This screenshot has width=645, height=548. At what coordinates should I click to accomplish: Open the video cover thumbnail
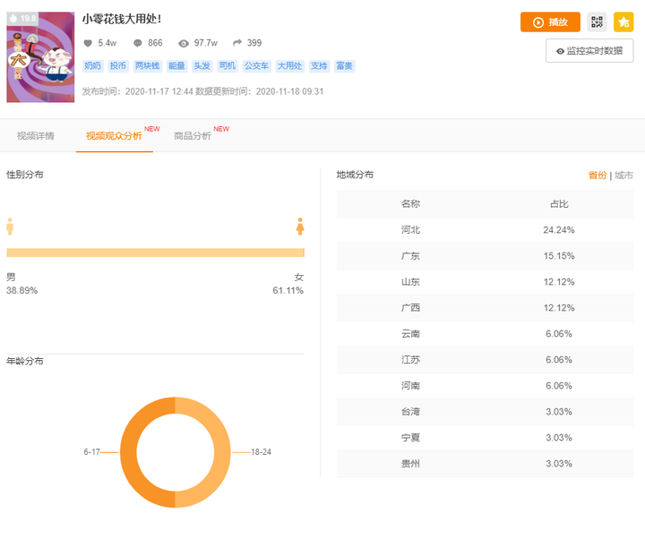40,57
